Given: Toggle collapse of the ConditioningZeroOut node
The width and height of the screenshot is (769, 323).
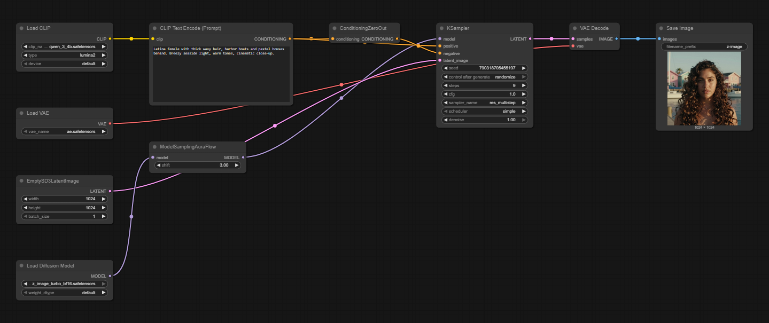Looking at the screenshot, I should point(335,28).
